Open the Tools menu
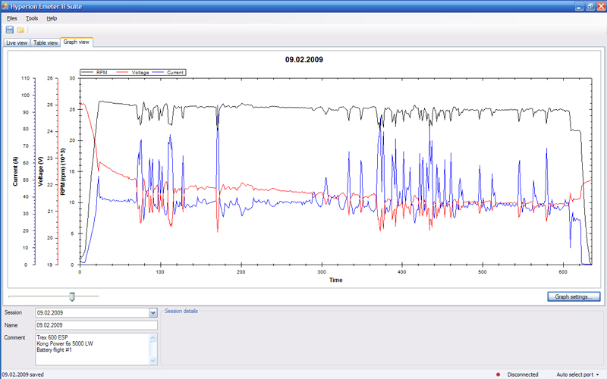607x379 pixels. [x=32, y=17]
